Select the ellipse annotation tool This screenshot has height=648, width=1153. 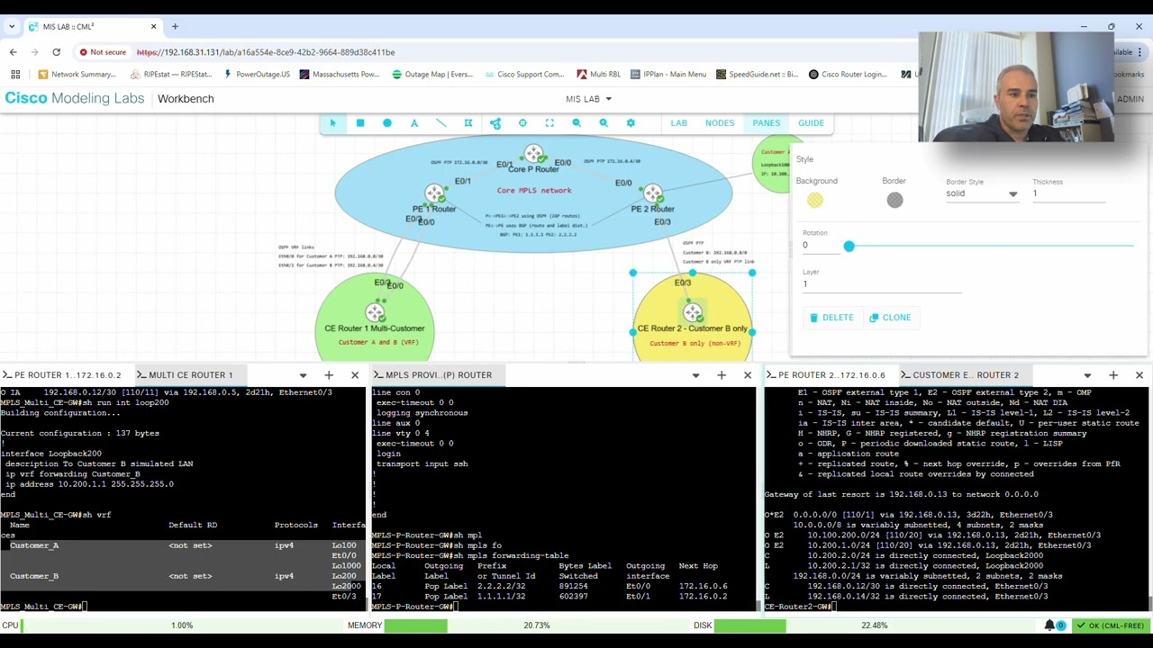387,123
